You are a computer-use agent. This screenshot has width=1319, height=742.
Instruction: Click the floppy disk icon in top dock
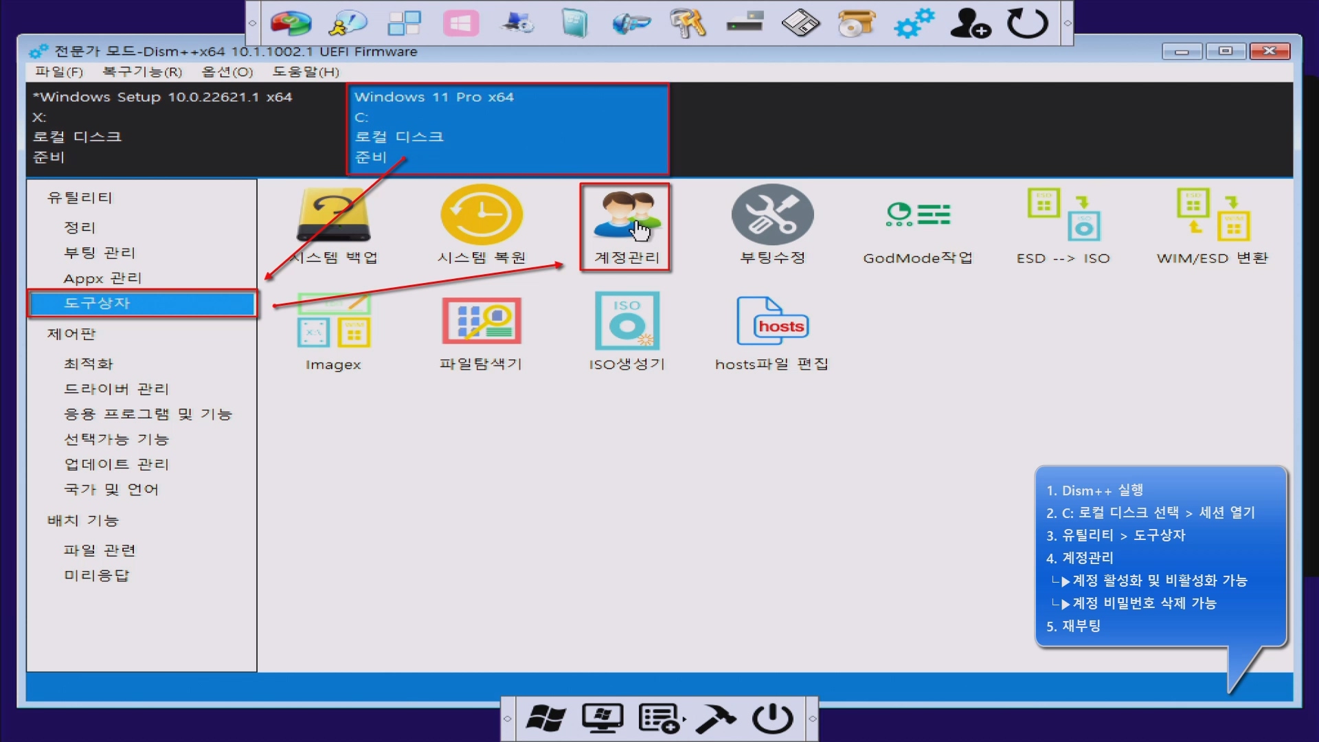[801, 23]
